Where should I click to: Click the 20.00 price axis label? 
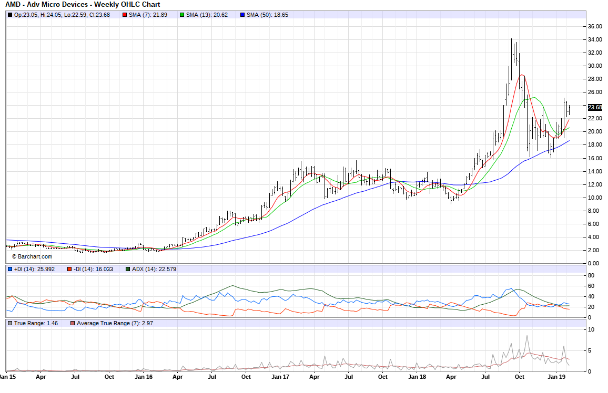pyautogui.click(x=595, y=132)
